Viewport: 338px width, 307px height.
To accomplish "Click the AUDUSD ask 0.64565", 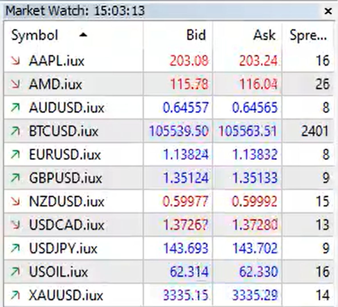I will pyautogui.click(x=255, y=108).
